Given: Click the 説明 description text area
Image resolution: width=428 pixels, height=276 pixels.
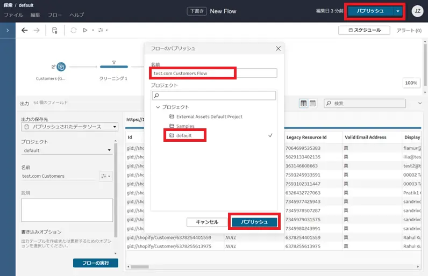Looking at the screenshot, I should coord(67,210).
